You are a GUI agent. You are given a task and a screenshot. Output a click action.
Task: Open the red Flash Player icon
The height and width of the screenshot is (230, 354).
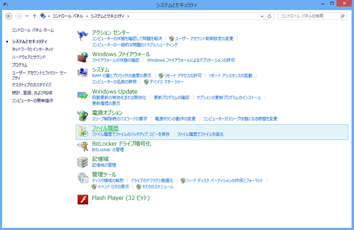coord(83,199)
